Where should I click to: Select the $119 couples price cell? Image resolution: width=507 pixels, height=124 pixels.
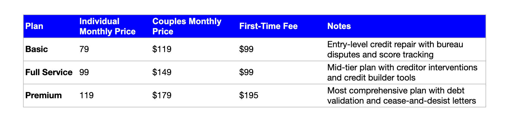point(162,49)
